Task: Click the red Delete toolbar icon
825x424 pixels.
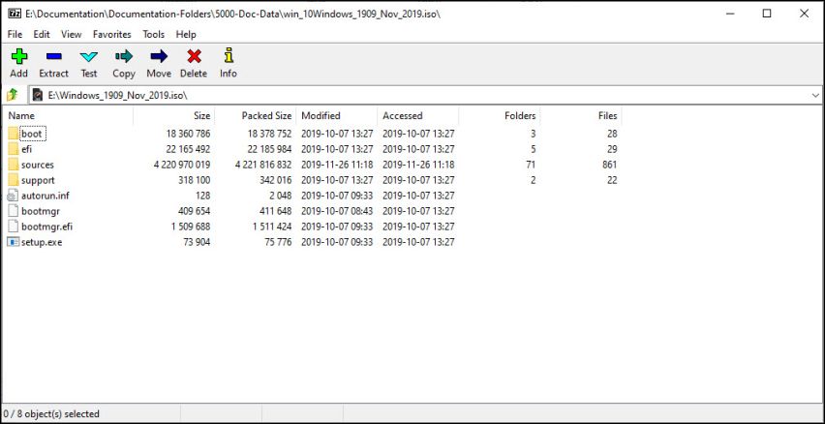Action: point(194,56)
